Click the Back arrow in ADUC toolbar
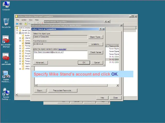The image size is (165, 123). (17, 24)
